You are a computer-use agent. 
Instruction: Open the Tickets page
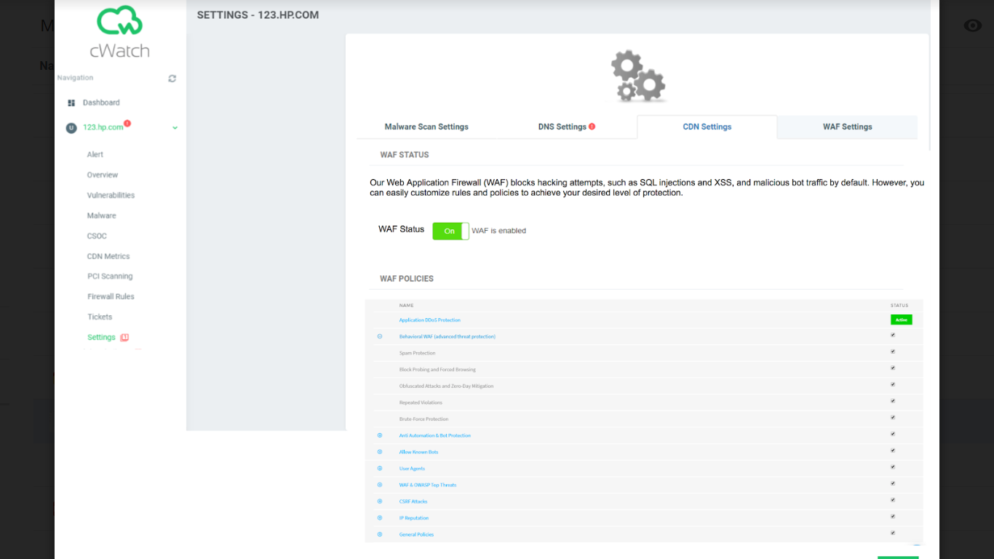point(100,317)
